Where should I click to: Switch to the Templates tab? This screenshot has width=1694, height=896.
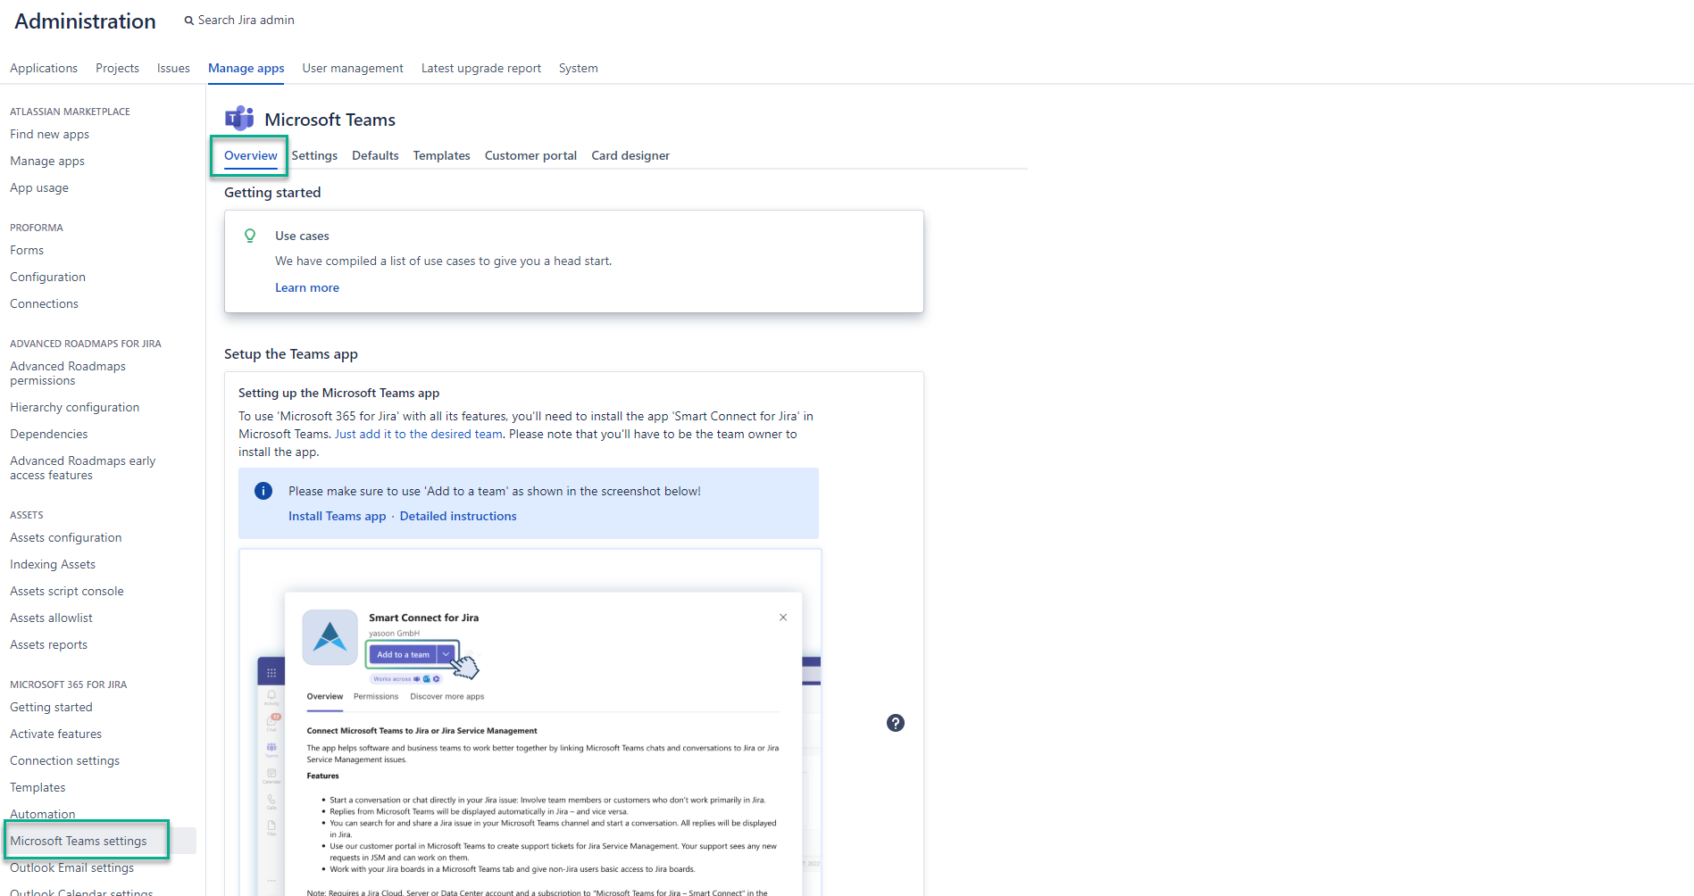point(441,155)
